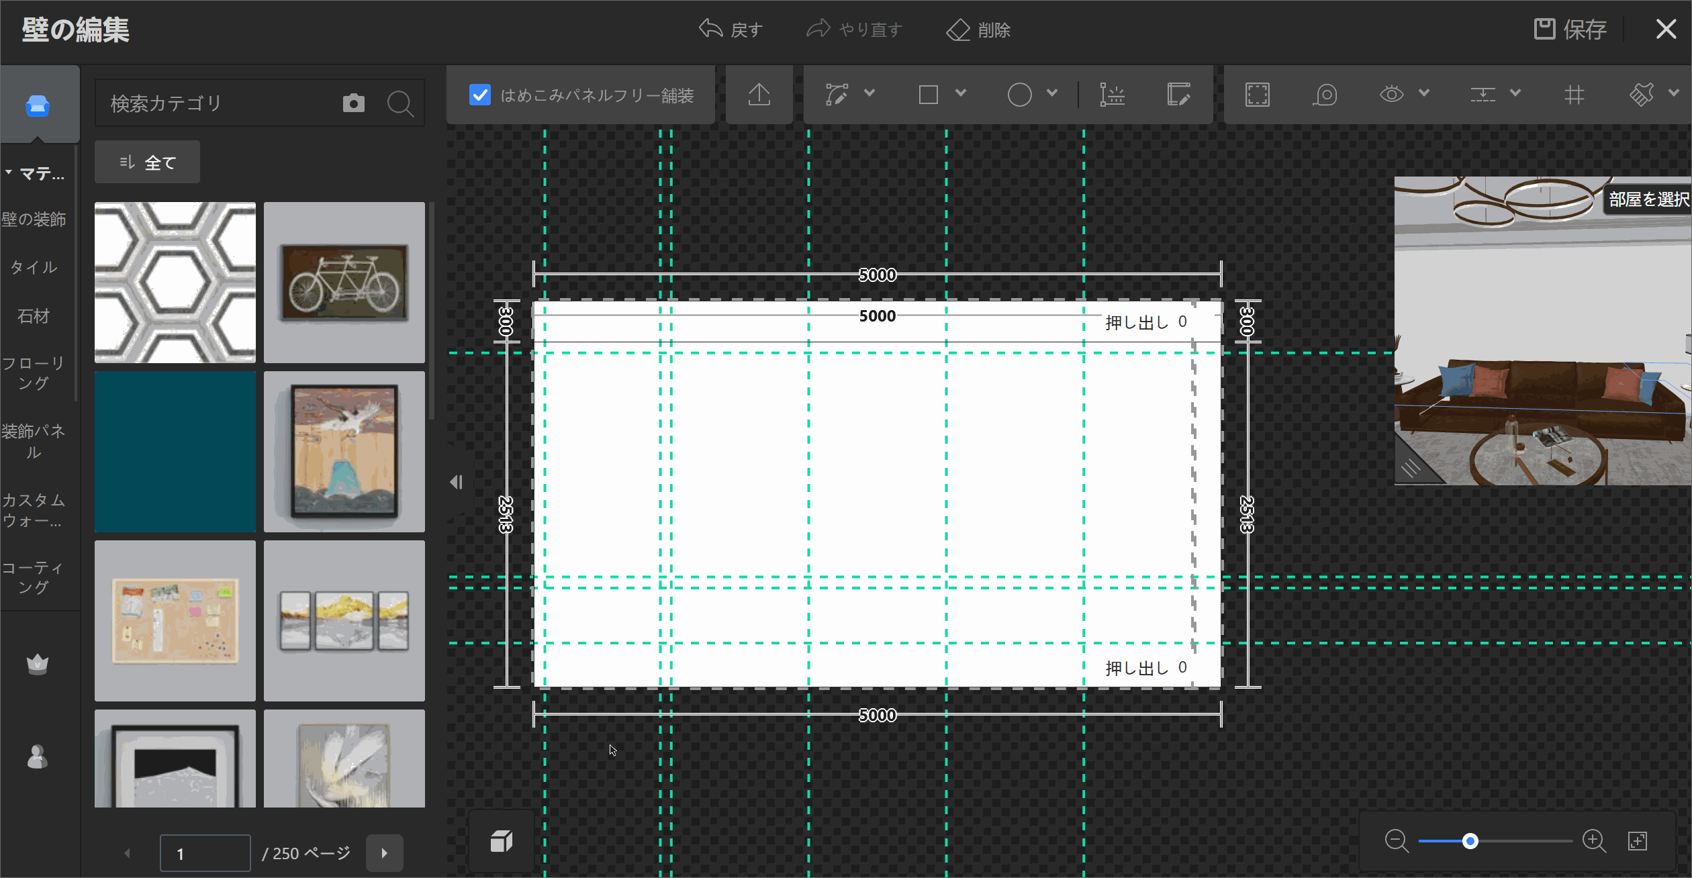Toggle the はめこみパネルフリー舗装 checkbox
This screenshot has width=1692, height=878.
pos(479,95)
